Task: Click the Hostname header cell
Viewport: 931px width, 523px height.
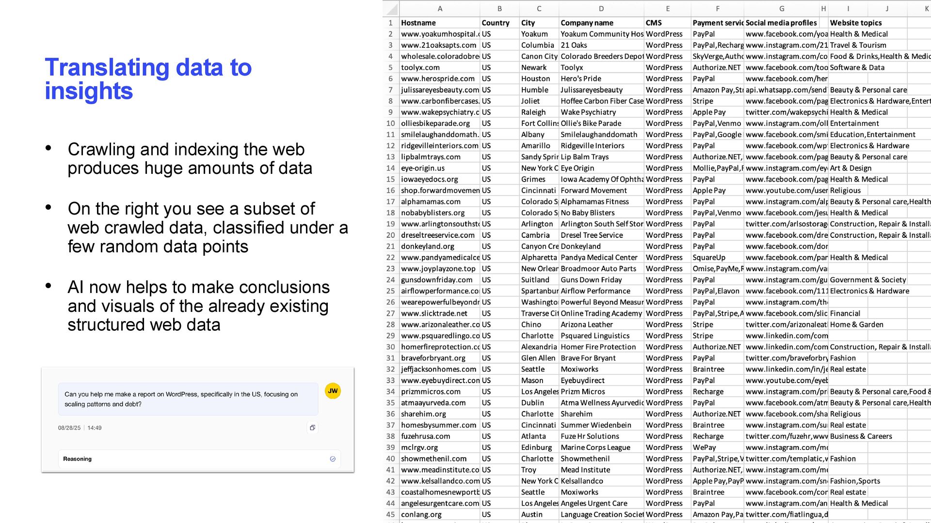Action: pos(418,23)
